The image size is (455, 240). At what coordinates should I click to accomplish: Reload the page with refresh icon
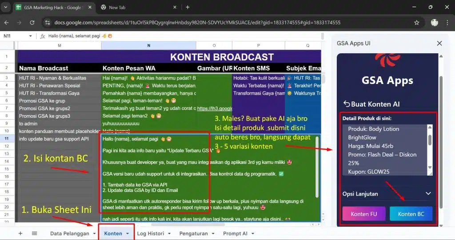tap(32, 23)
